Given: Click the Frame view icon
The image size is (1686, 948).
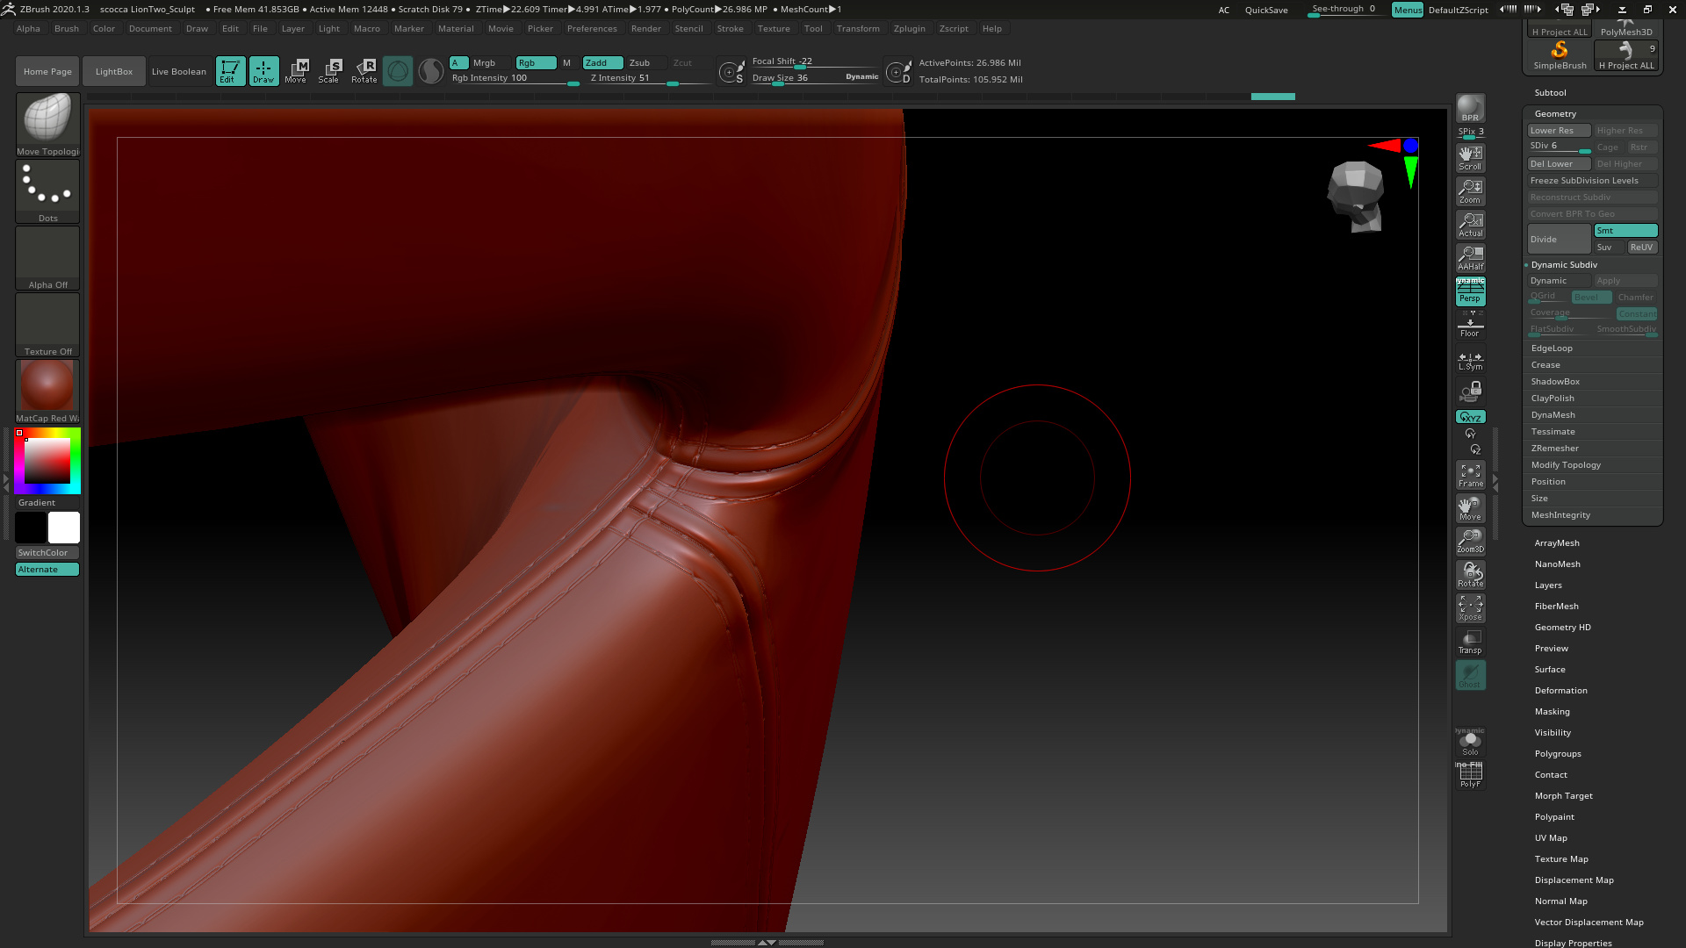Looking at the screenshot, I should tap(1470, 475).
